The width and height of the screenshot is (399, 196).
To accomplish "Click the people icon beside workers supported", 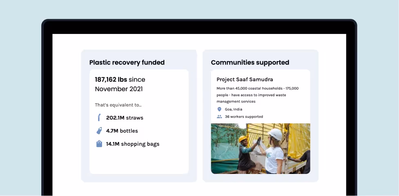I will coord(219,117).
